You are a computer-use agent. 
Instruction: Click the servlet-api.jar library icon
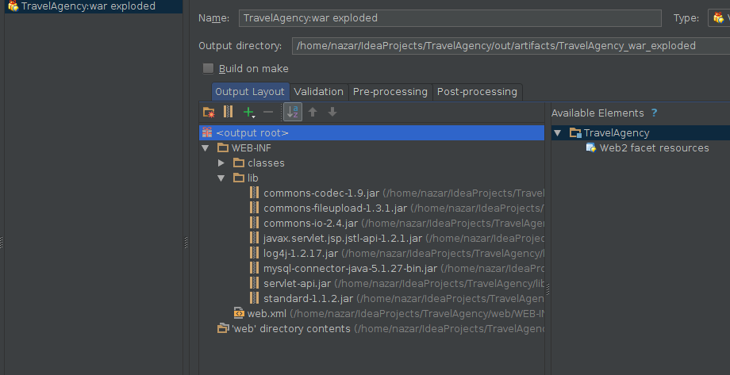point(254,283)
